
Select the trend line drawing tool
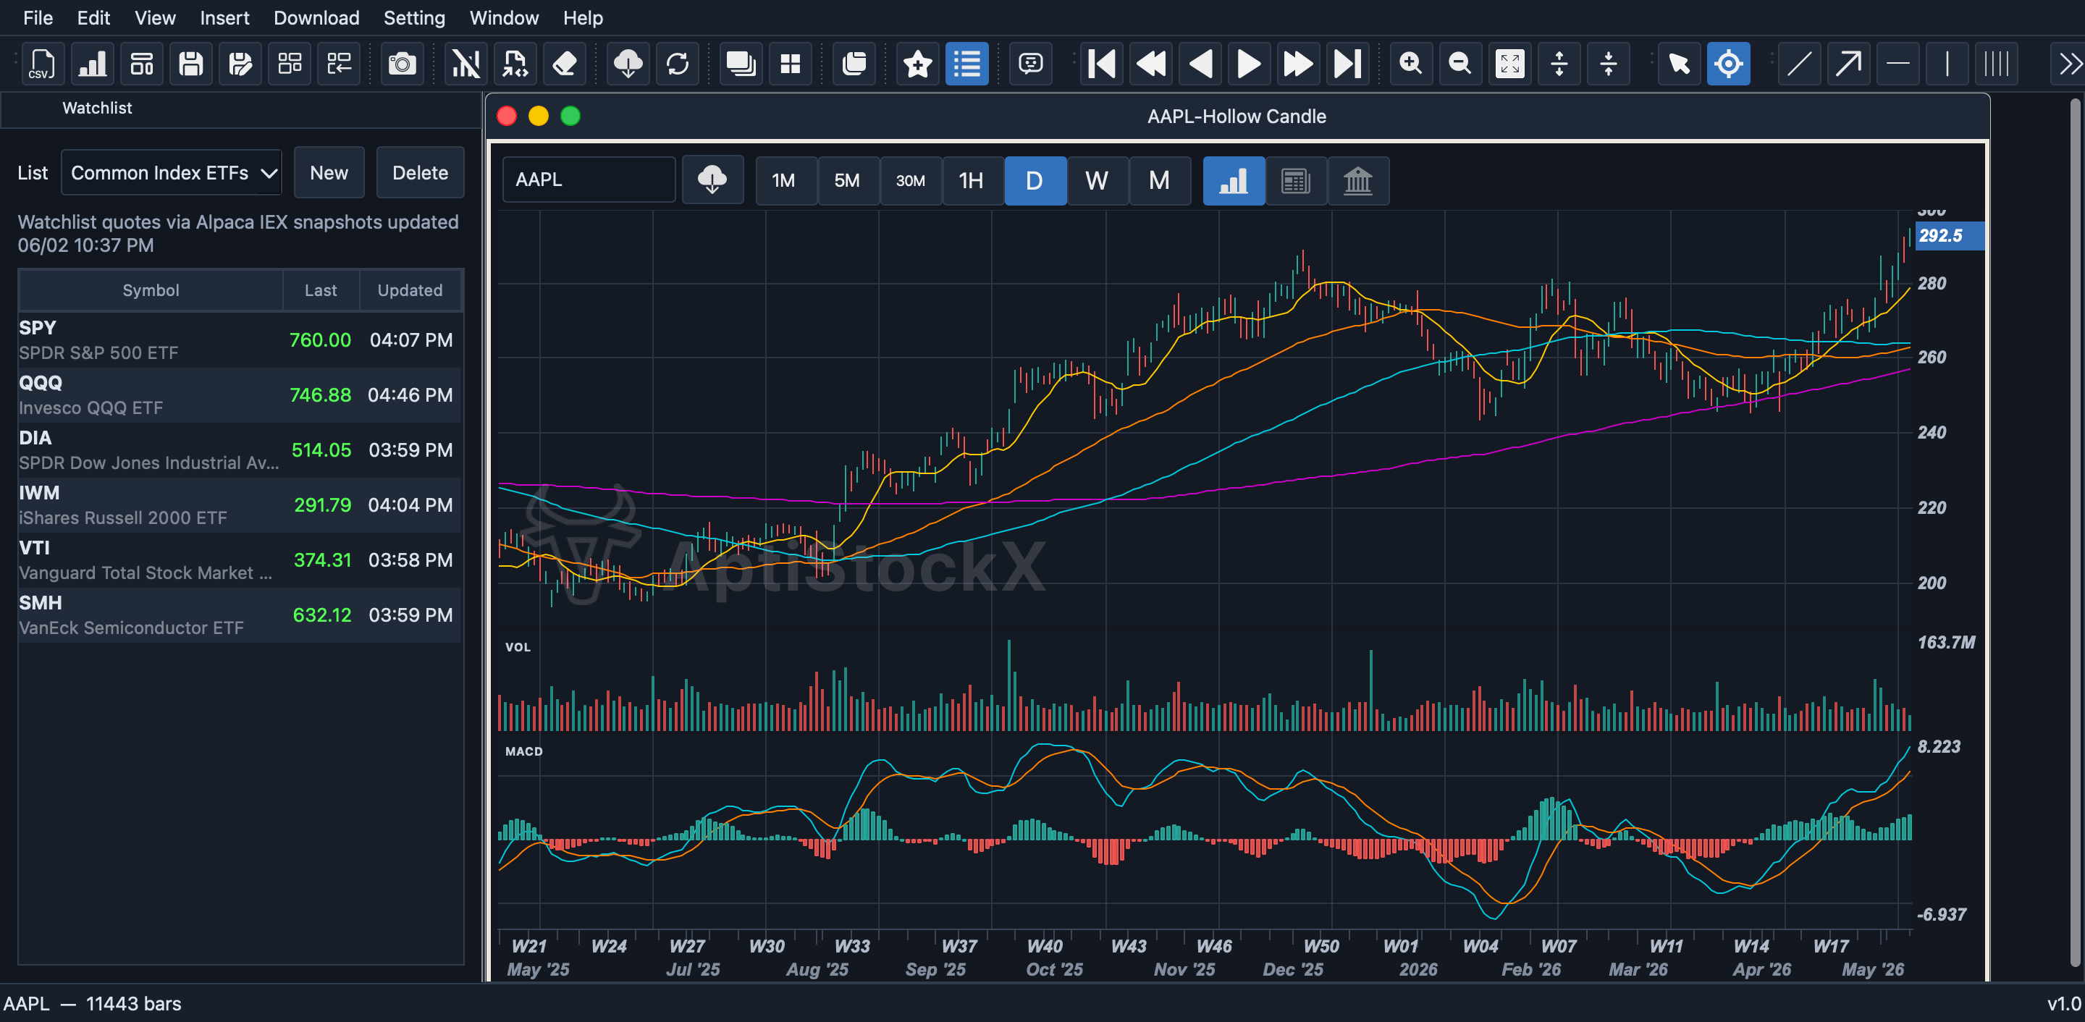point(1798,63)
